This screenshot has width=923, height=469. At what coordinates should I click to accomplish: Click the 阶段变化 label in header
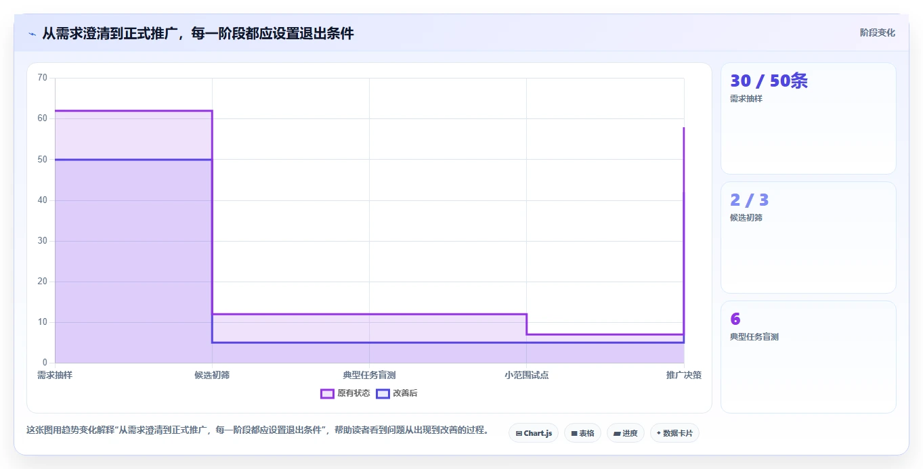point(878,32)
